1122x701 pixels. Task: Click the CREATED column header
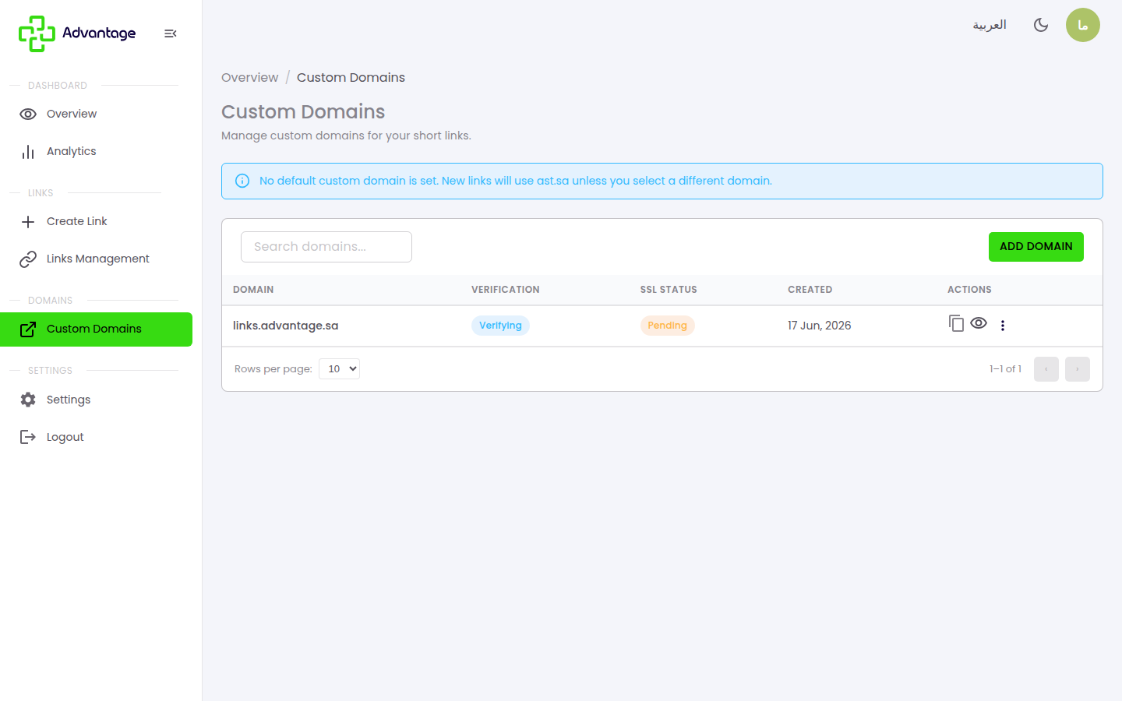(810, 290)
